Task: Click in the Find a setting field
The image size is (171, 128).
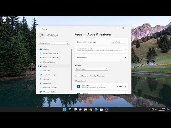Action: 54,43
